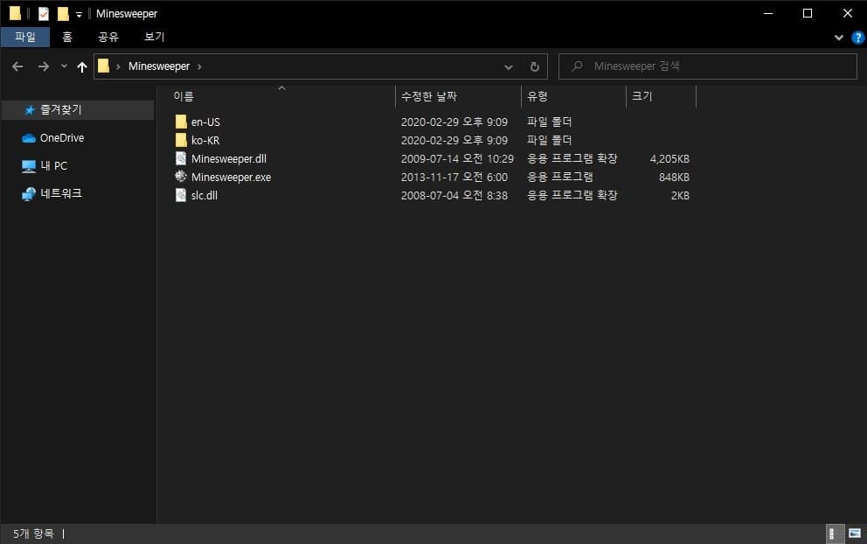The height and width of the screenshot is (544, 867).
Task: Select the Minesweeper breadcrumb in address bar
Action: pos(159,66)
